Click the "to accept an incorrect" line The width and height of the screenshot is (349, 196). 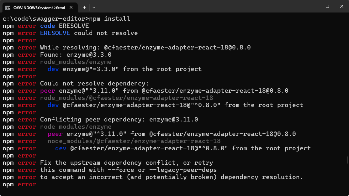pyautogui.click(x=171, y=177)
